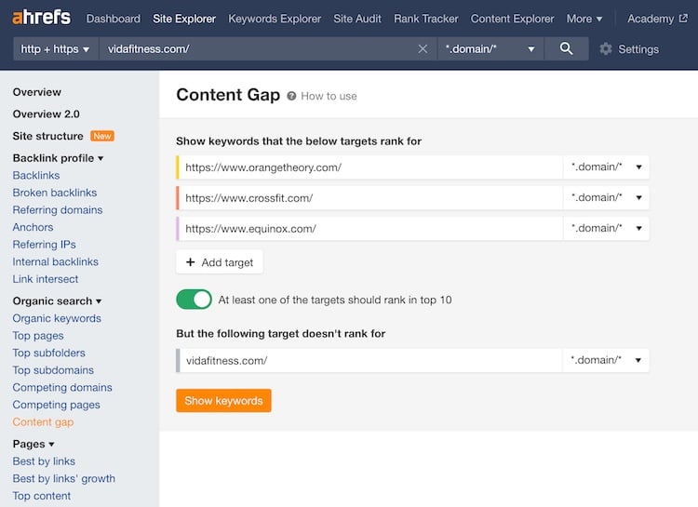This screenshot has width=698, height=507.
Task: Clear the vidafitness.com URL with X icon
Action: click(x=423, y=49)
